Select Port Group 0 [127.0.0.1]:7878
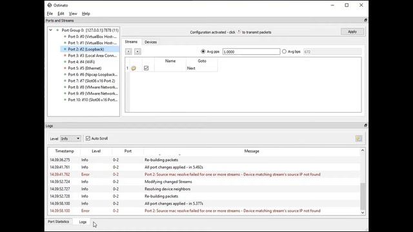 coord(90,30)
